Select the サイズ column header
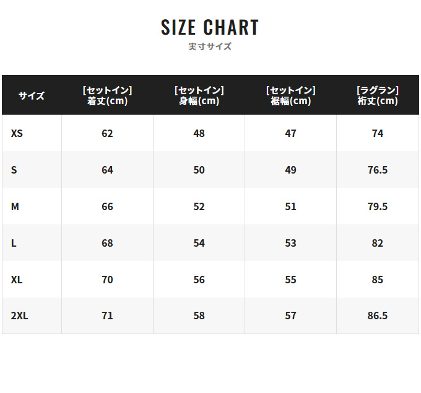 (x=32, y=95)
